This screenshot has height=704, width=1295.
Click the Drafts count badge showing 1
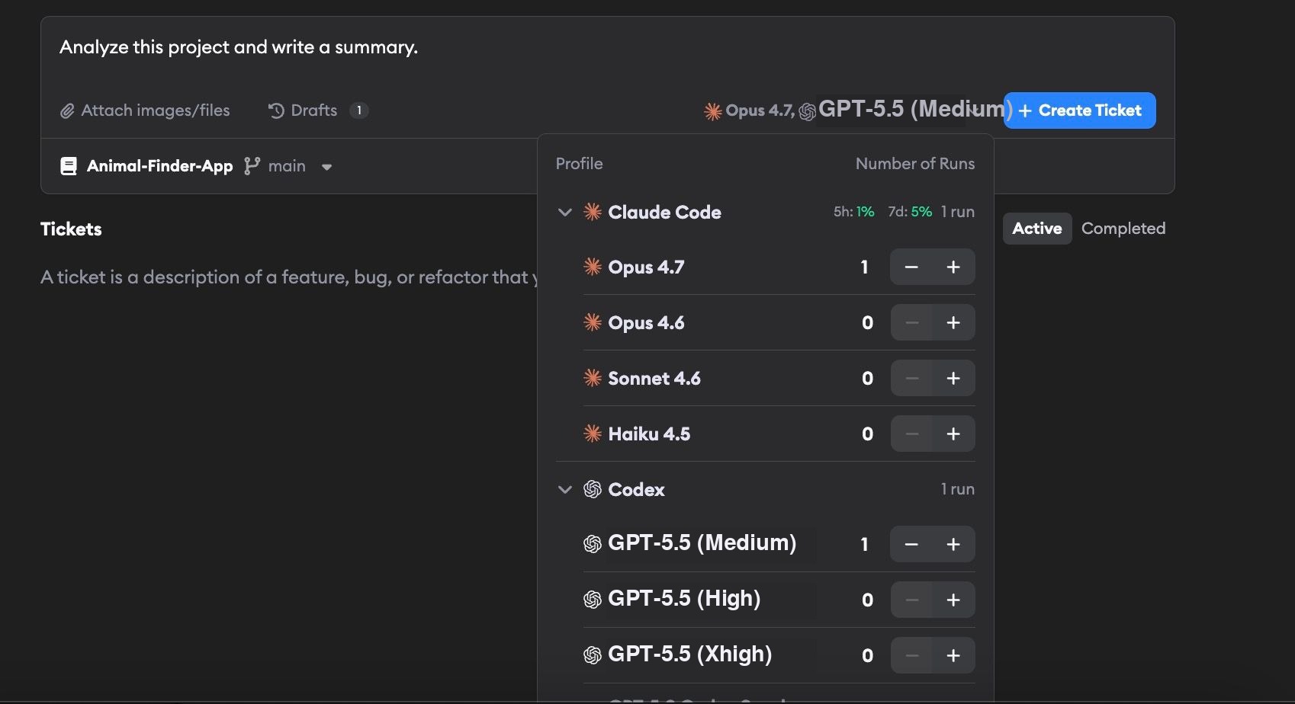tap(359, 110)
